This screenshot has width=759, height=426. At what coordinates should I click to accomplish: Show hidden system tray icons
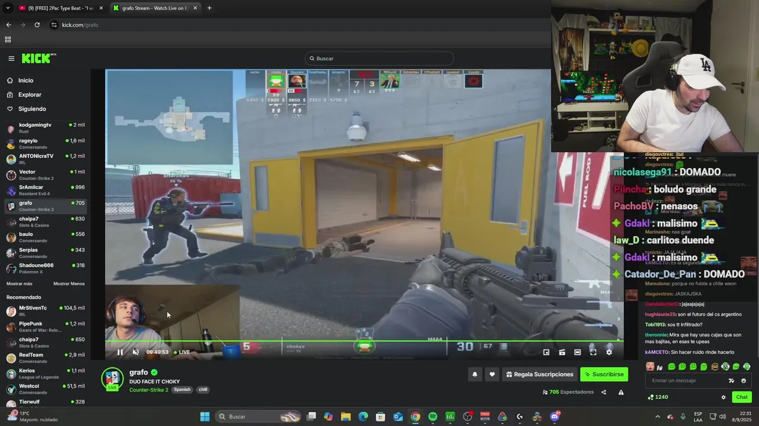pyautogui.click(x=657, y=417)
